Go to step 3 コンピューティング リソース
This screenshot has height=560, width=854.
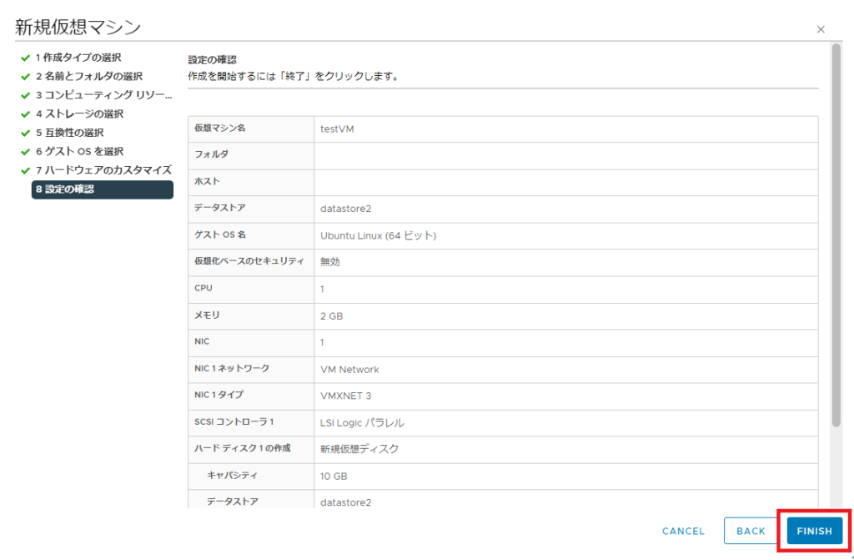103,95
